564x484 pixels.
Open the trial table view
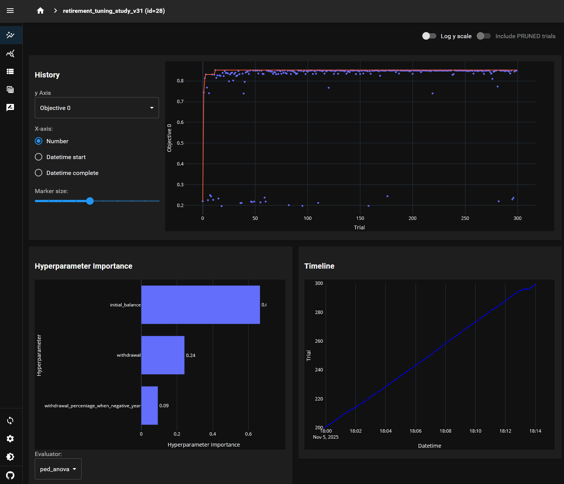(x=10, y=90)
